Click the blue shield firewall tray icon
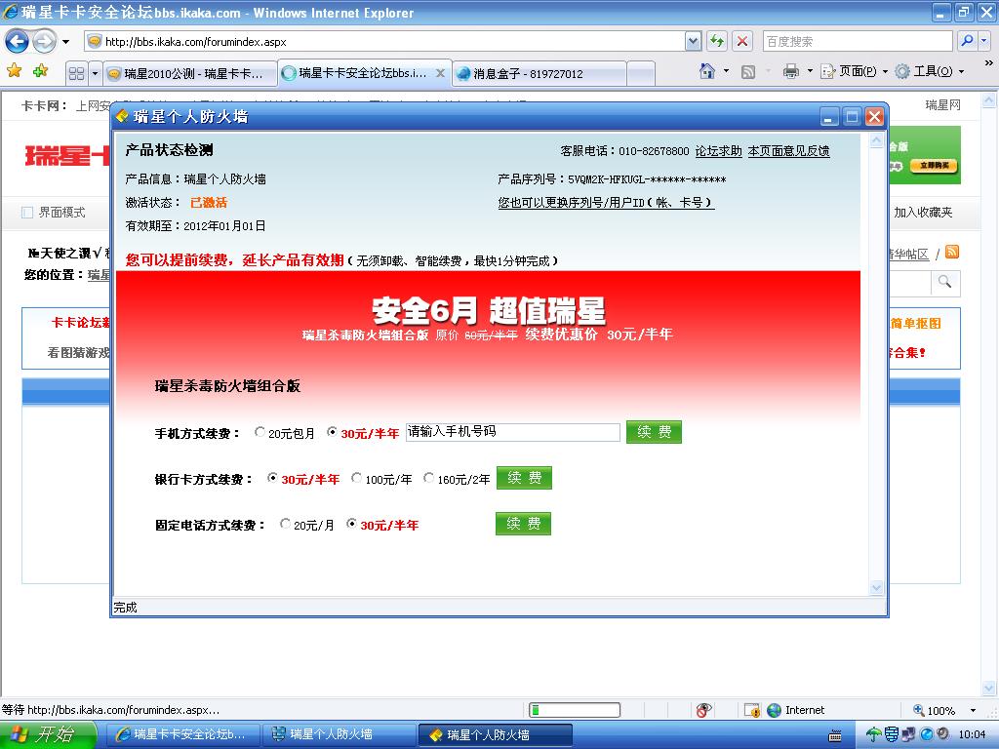This screenshot has width=999, height=749. (x=892, y=735)
